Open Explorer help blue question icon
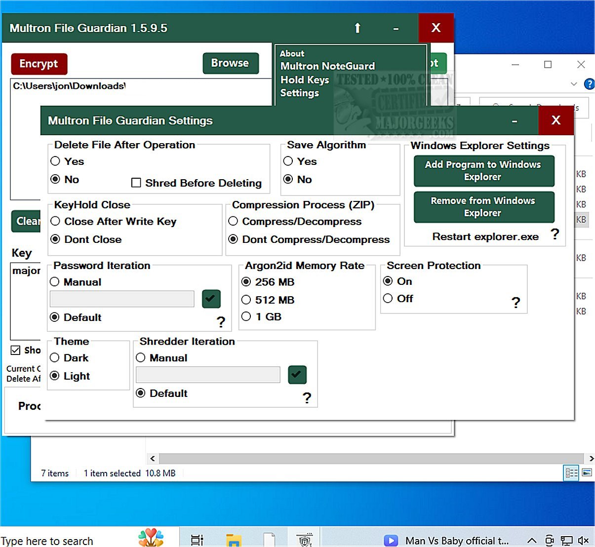This screenshot has height=547, width=595. coord(590,84)
